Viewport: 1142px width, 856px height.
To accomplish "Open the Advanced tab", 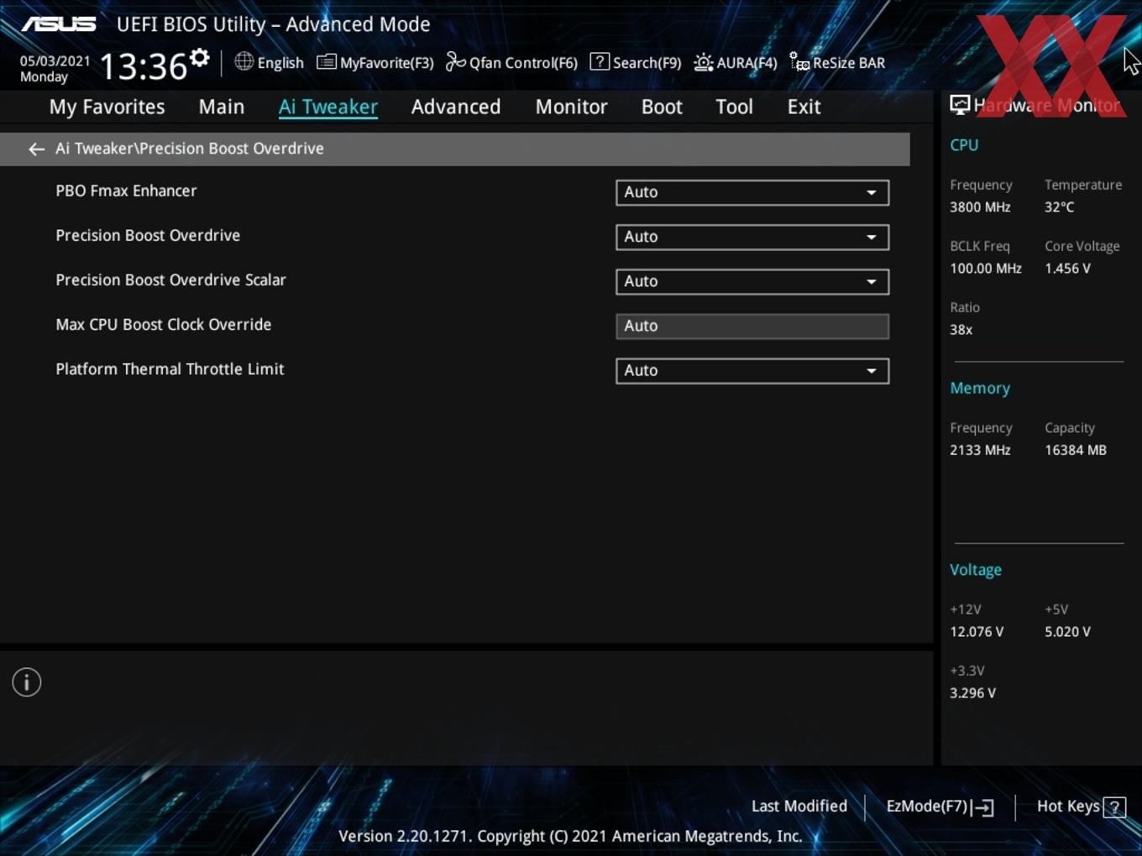I will click(456, 107).
